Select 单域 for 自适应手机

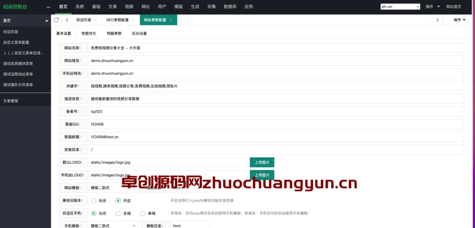pos(148,213)
